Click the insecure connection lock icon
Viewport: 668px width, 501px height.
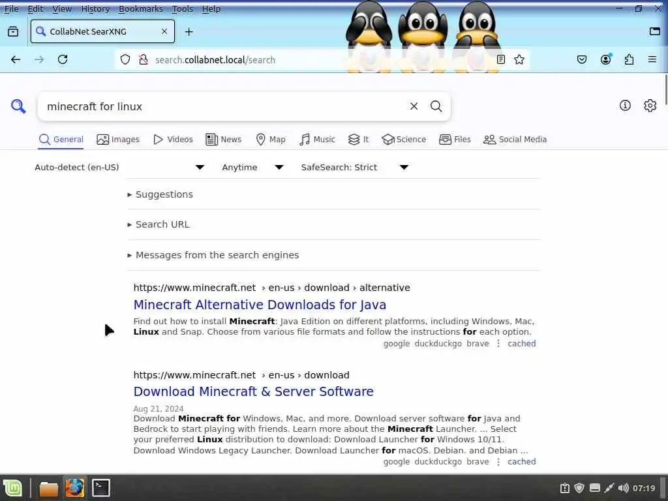point(144,59)
